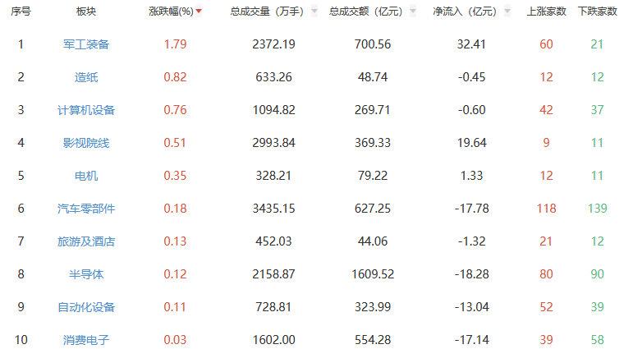The height and width of the screenshot is (349, 624).
Task: Sort by the 净流入（亿元） column header
Action: tap(465, 11)
